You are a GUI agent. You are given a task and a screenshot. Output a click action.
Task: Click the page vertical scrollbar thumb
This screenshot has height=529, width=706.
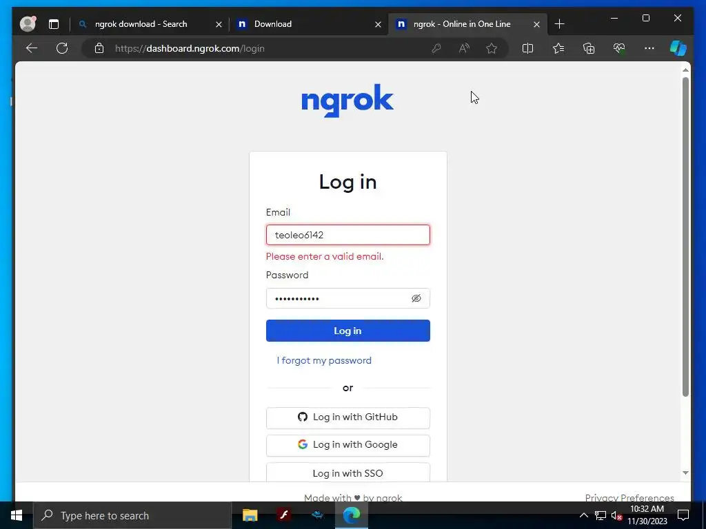(685, 237)
